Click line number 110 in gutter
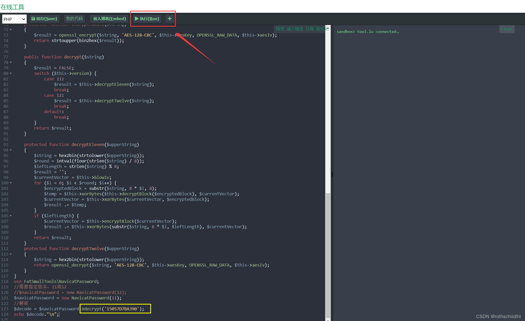Viewport: 525px width, 321px height. (x=5, y=238)
